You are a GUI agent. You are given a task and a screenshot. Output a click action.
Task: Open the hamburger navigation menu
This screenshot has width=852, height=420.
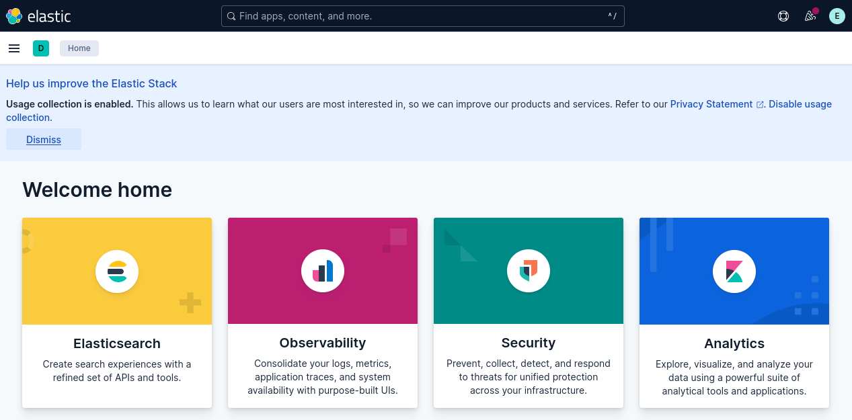point(14,48)
